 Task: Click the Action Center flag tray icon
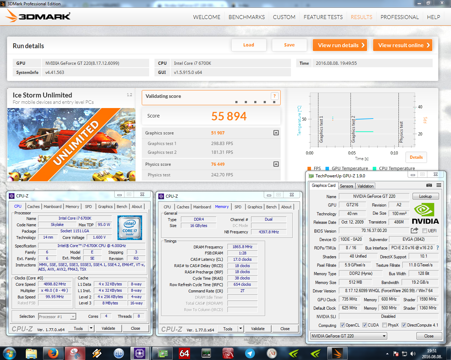[x=396, y=353]
